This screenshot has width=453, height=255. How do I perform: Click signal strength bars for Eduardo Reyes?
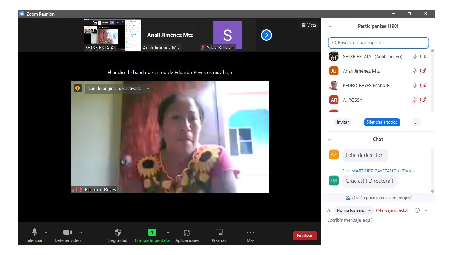74,189
